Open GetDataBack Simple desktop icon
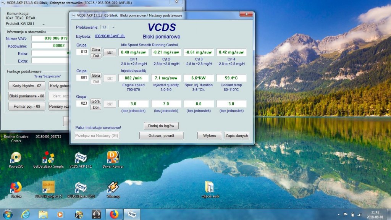The height and width of the screenshot is (220, 391). [x=48, y=160]
